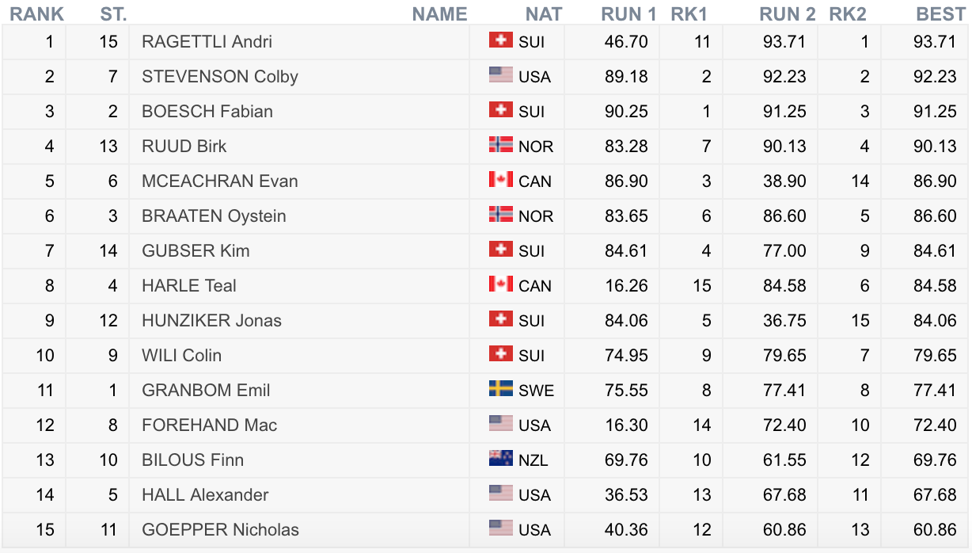972x553 pixels.
Task: Click the RUN 2 column header
Action: (787, 13)
